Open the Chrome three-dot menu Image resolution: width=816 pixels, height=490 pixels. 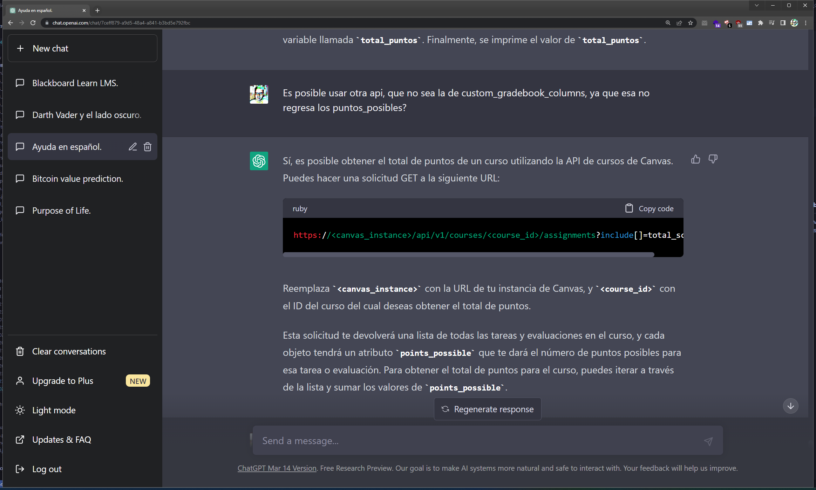tap(806, 23)
